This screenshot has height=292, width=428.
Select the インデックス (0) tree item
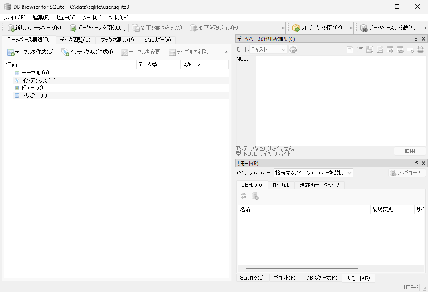(38, 81)
